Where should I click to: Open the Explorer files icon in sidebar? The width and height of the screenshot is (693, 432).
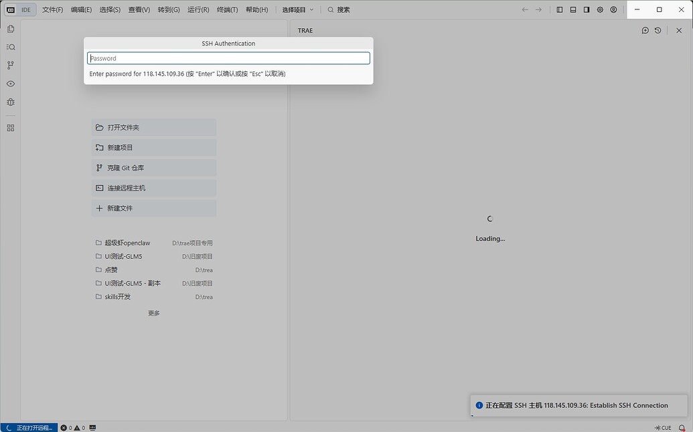click(x=11, y=29)
